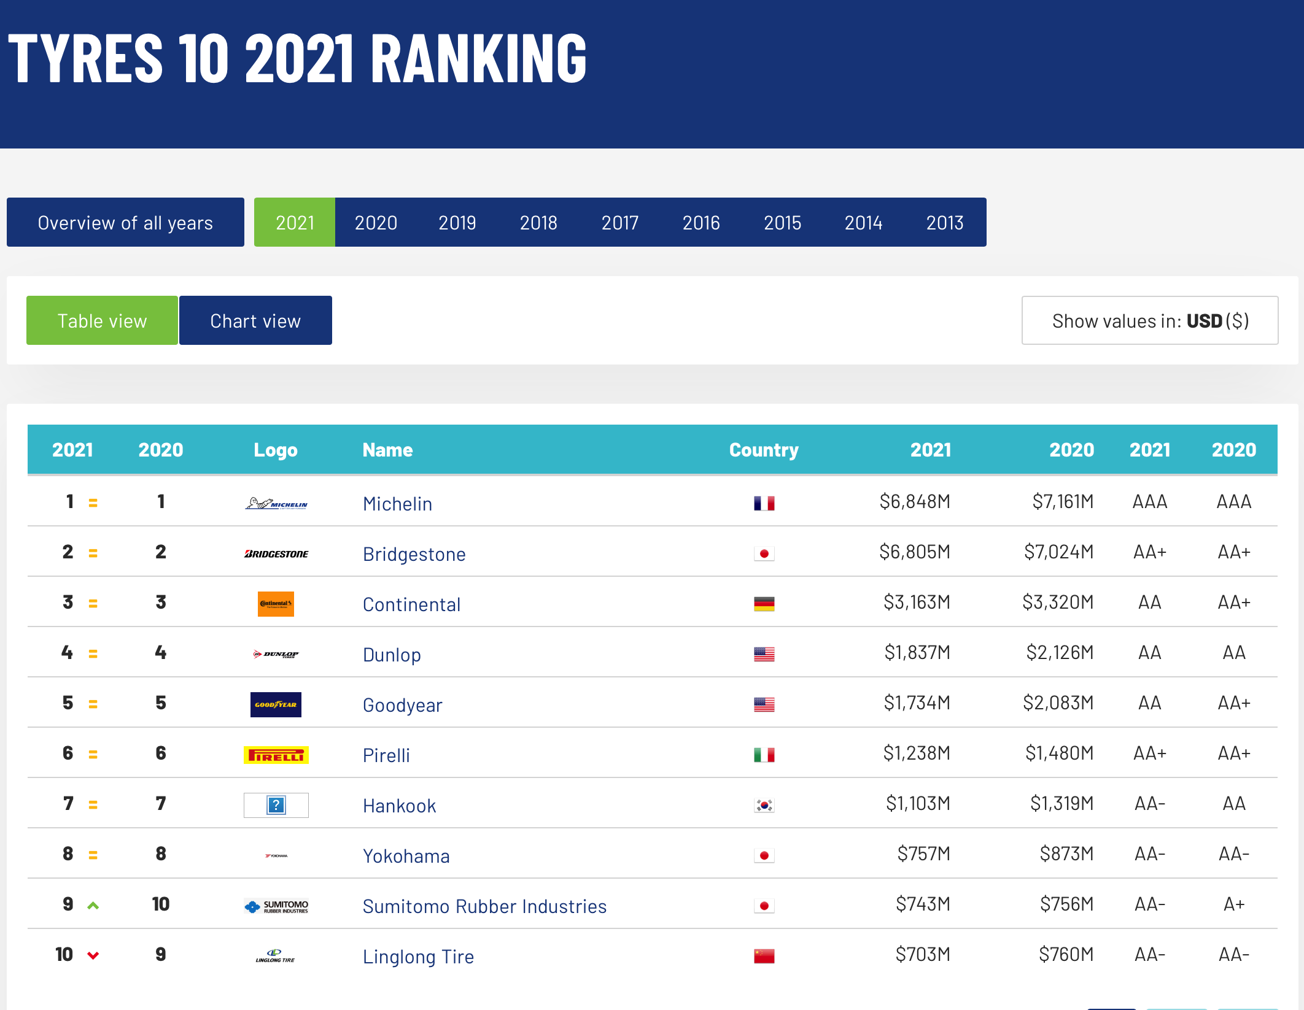Click the Japan flag in Yokohama row
The image size is (1304, 1010).
point(764,856)
